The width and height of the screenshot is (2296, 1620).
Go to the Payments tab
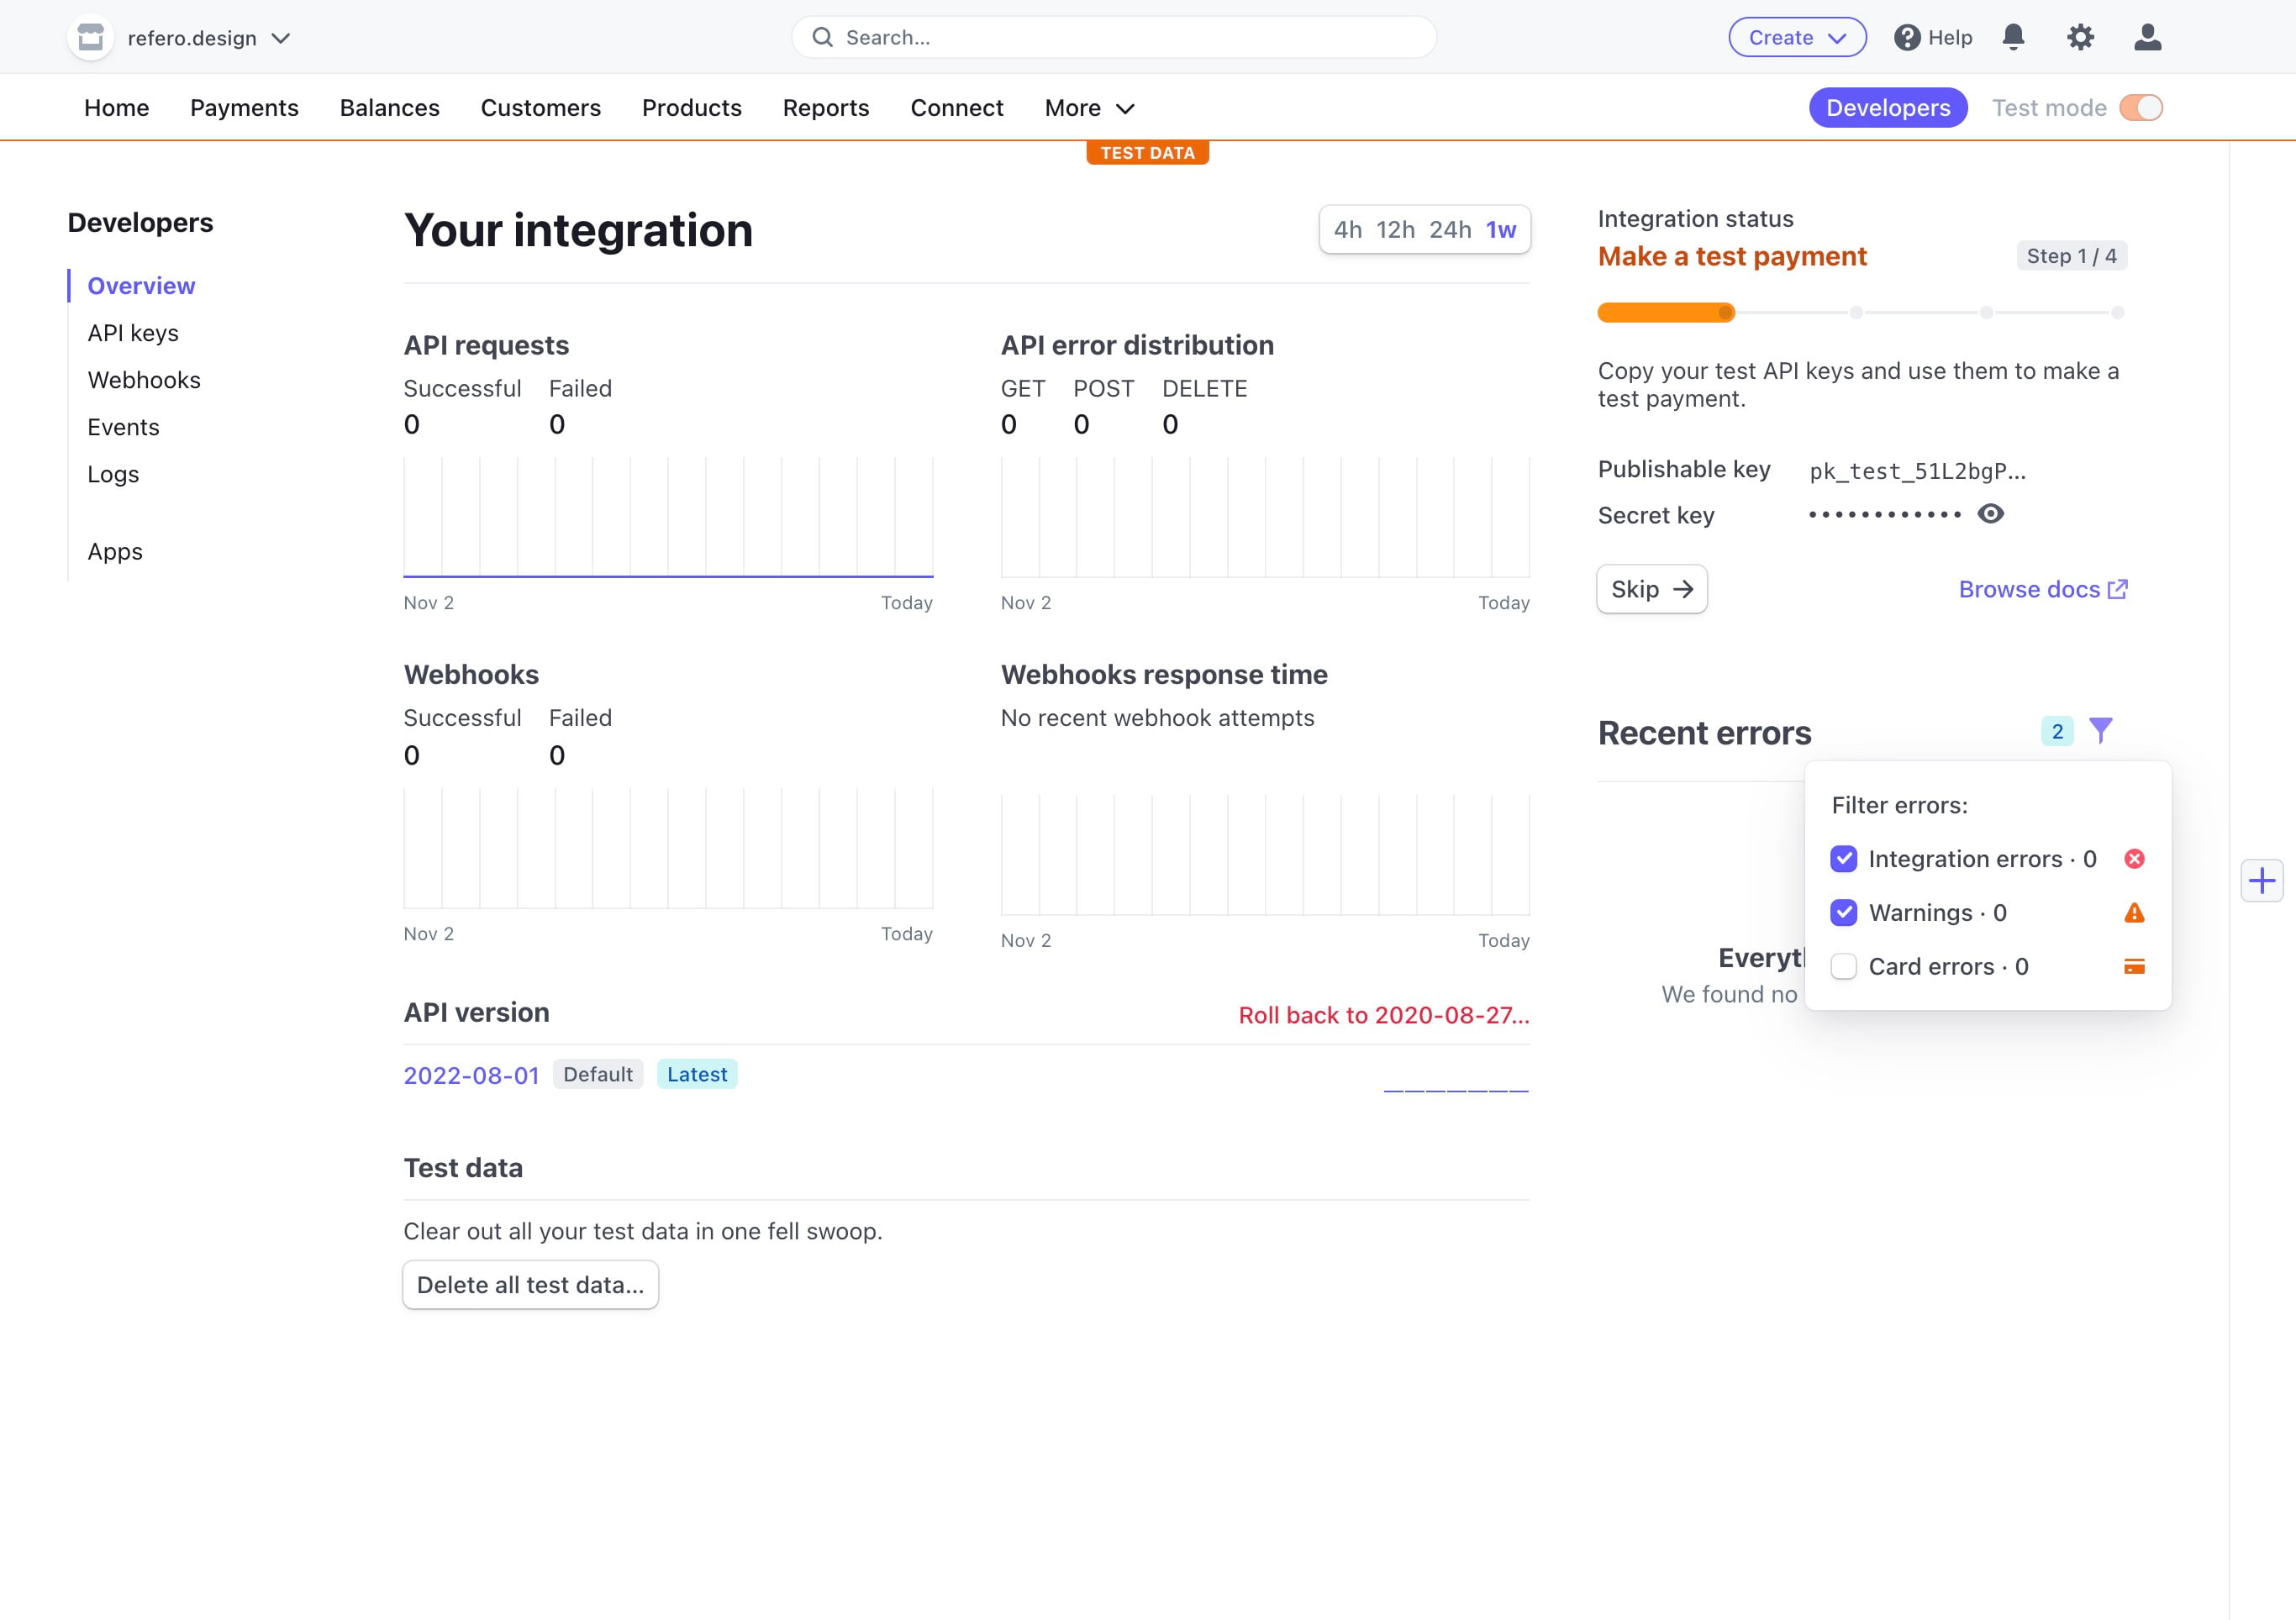pos(244,108)
